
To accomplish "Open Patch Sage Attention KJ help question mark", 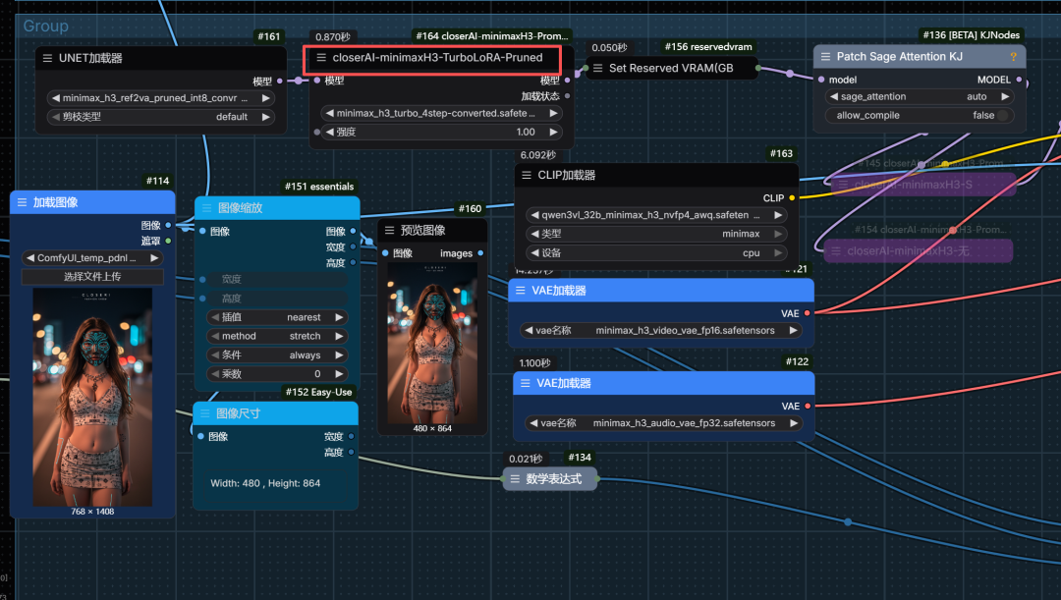I will 1013,57.
